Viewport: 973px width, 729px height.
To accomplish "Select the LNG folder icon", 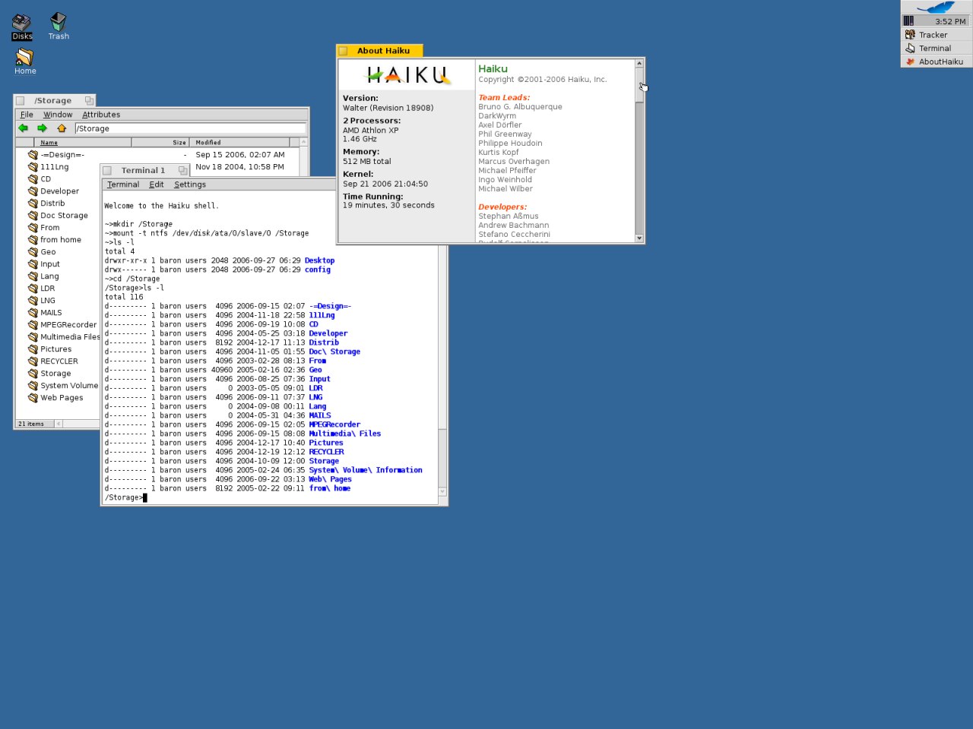I will point(33,301).
